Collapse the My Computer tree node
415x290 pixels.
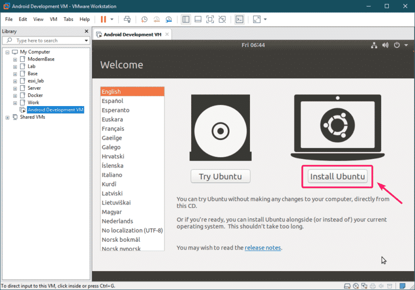[x=7, y=52]
